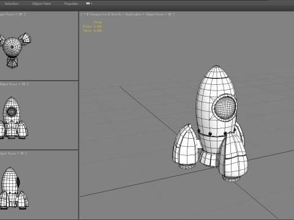Toggle the ribbon display button beside Populate

coord(88,3)
